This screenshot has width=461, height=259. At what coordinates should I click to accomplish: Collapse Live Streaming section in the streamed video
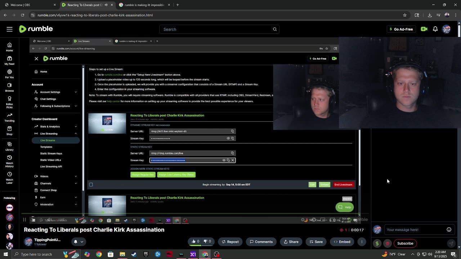pyautogui.click(x=76, y=133)
